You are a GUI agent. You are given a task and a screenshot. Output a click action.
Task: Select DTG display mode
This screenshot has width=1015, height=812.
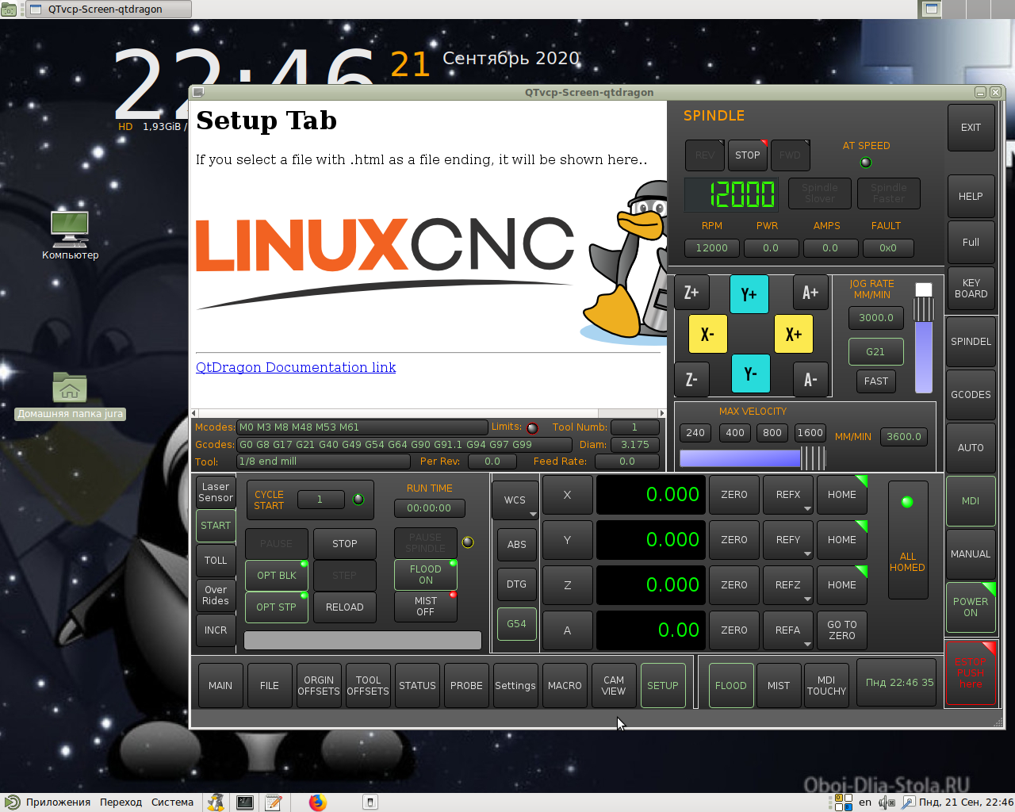(x=517, y=584)
